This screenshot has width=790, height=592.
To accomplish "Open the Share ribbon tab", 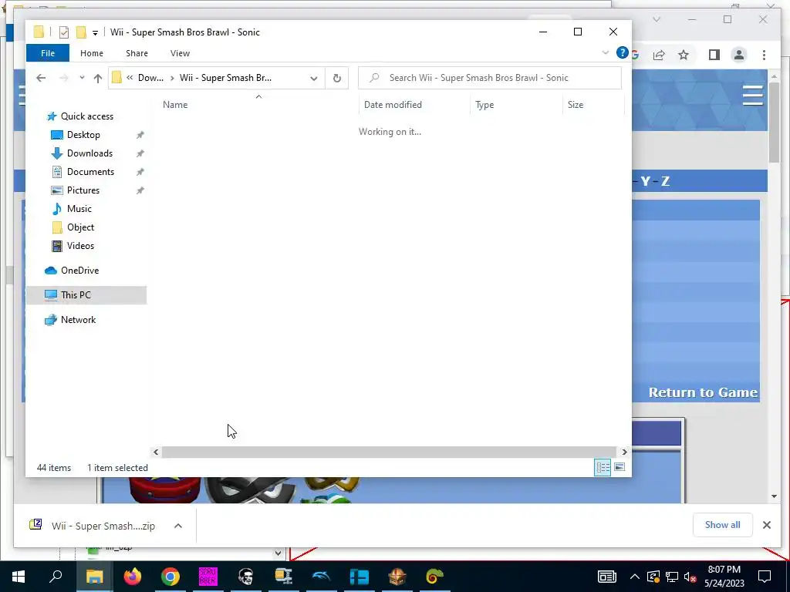I will [x=137, y=53].
